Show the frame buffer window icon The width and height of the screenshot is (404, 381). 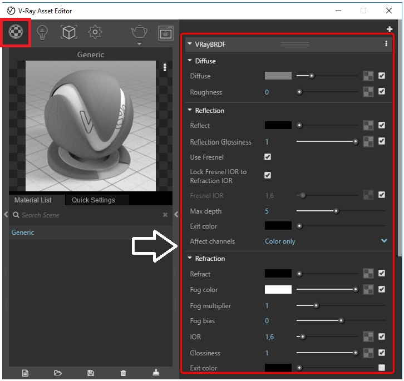tap(165, 33)
